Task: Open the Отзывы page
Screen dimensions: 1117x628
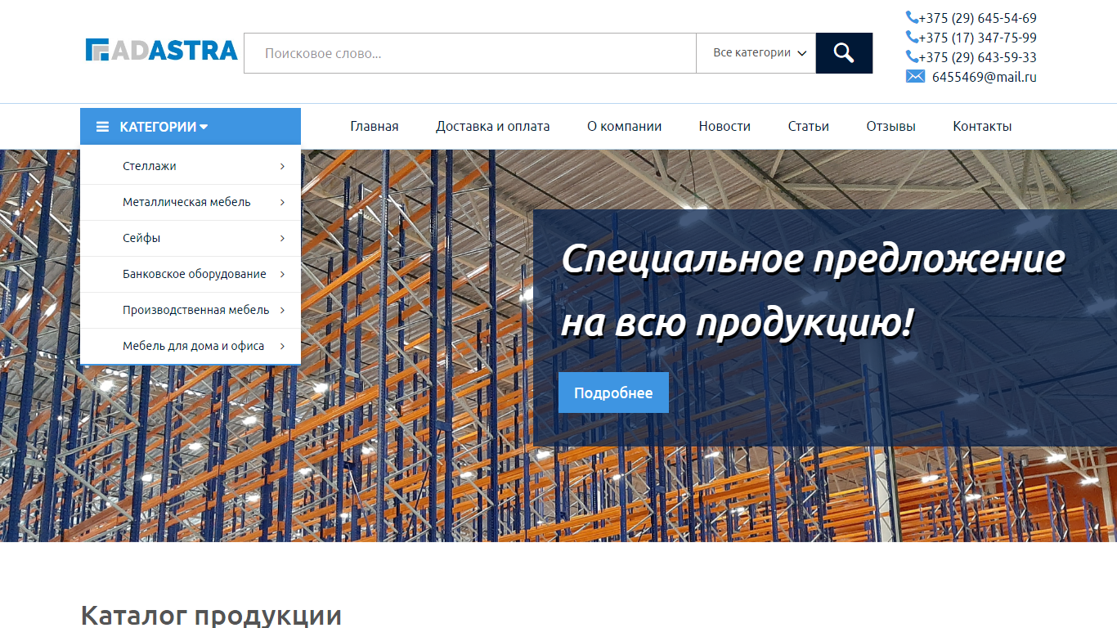Action: pos(891,126)
